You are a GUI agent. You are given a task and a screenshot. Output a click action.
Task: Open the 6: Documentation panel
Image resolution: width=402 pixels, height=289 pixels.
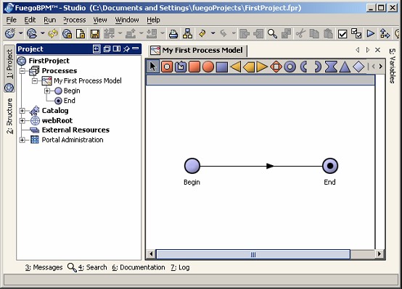[x=139, y=267]
